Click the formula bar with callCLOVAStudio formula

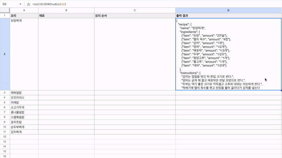pos(141,4)
